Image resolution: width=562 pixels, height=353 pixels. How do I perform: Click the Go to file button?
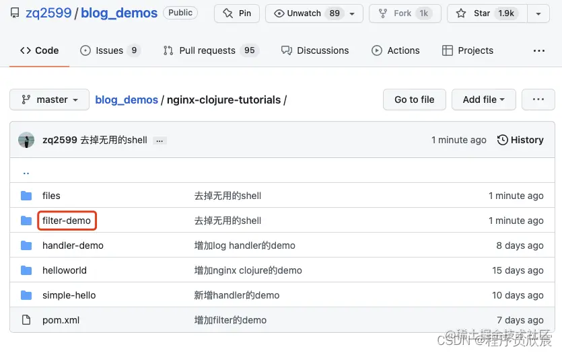coord(415,100)
